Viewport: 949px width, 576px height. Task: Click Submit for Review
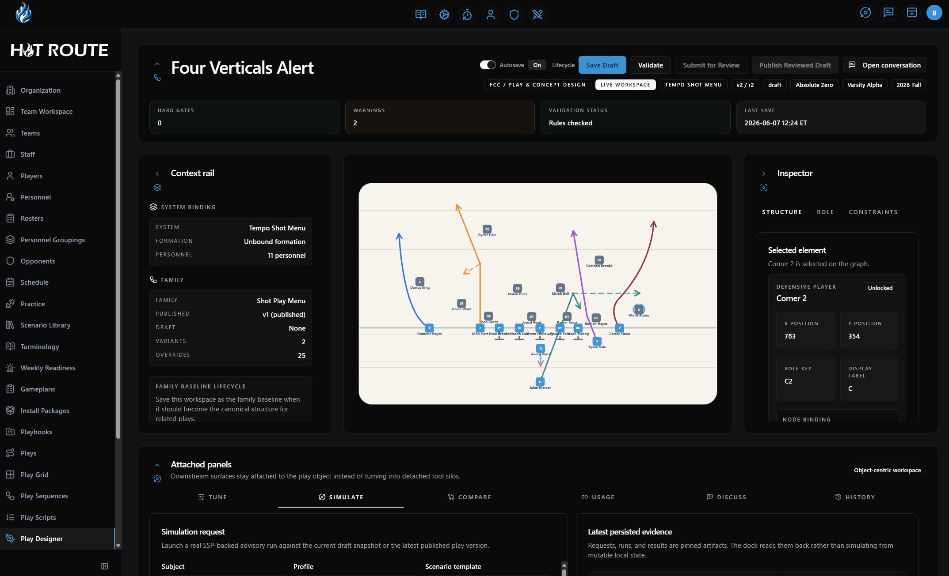click(711, 65)
